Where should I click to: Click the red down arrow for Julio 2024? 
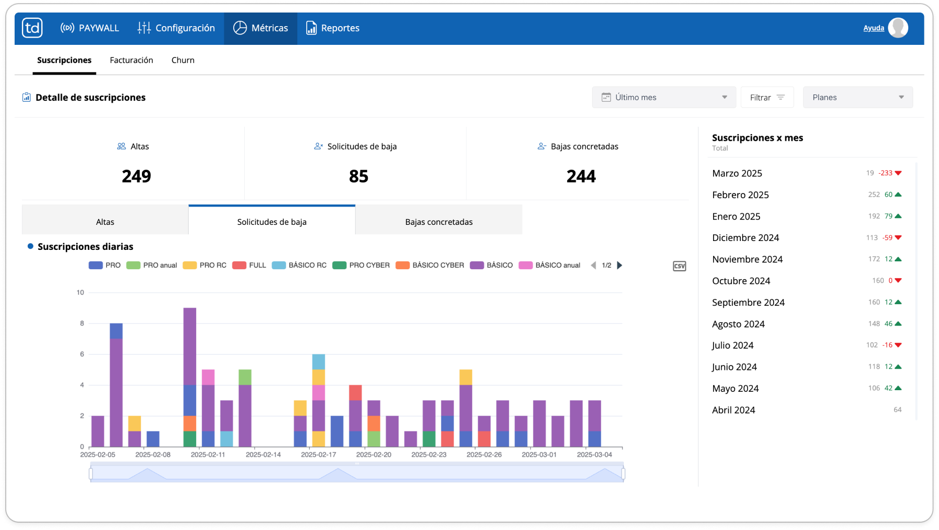click(x=898, y=345)
